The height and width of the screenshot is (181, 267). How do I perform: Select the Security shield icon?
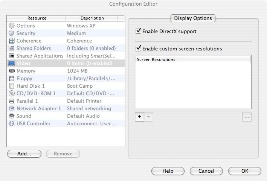point(11,33)
